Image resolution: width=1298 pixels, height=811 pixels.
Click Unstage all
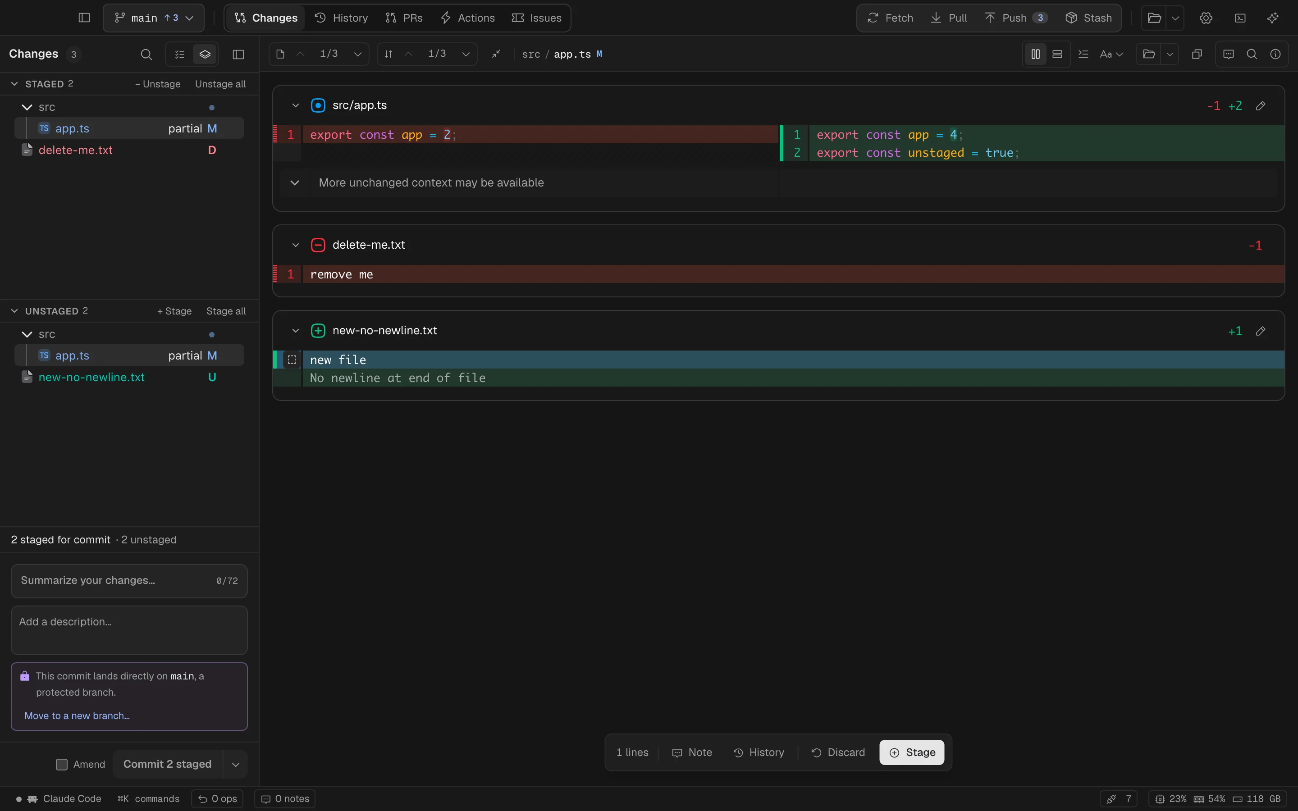[x=220, y=84]
